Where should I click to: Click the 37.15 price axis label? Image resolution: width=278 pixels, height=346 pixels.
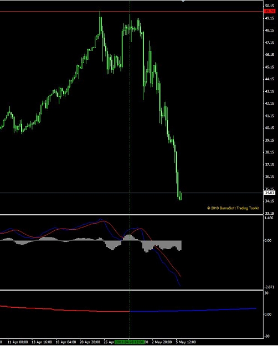tap(270, 164)
